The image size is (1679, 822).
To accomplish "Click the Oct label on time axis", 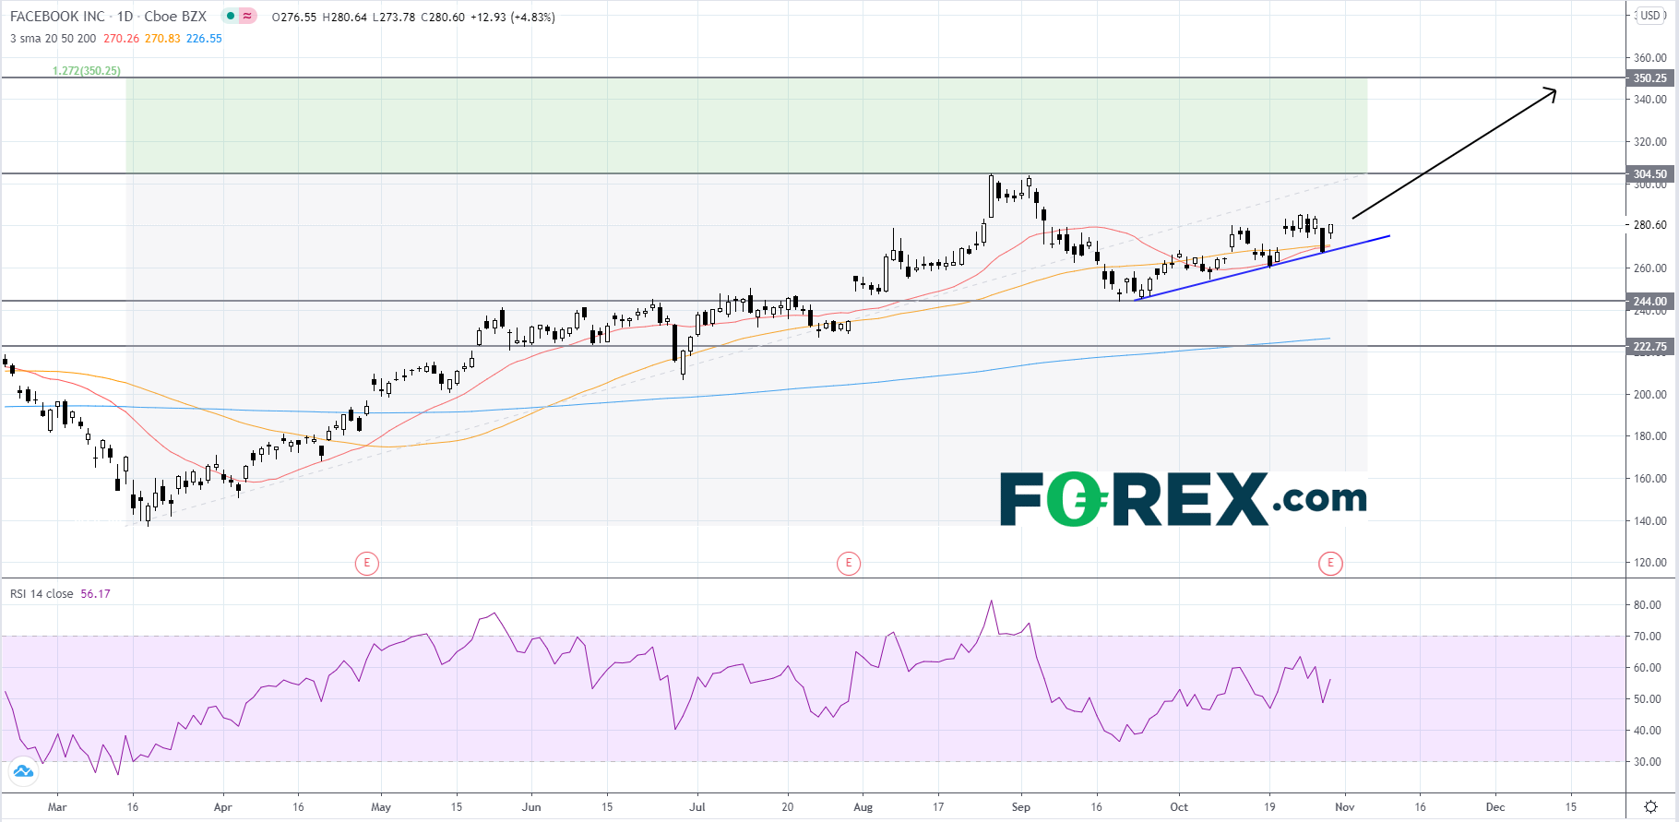I will pyautogui.click(x=1179, y=807).
